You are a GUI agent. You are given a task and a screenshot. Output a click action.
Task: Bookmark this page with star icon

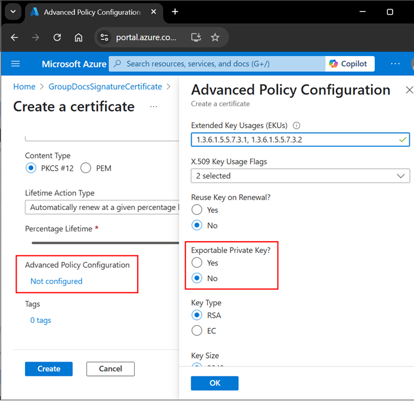(x=215, y=37)
